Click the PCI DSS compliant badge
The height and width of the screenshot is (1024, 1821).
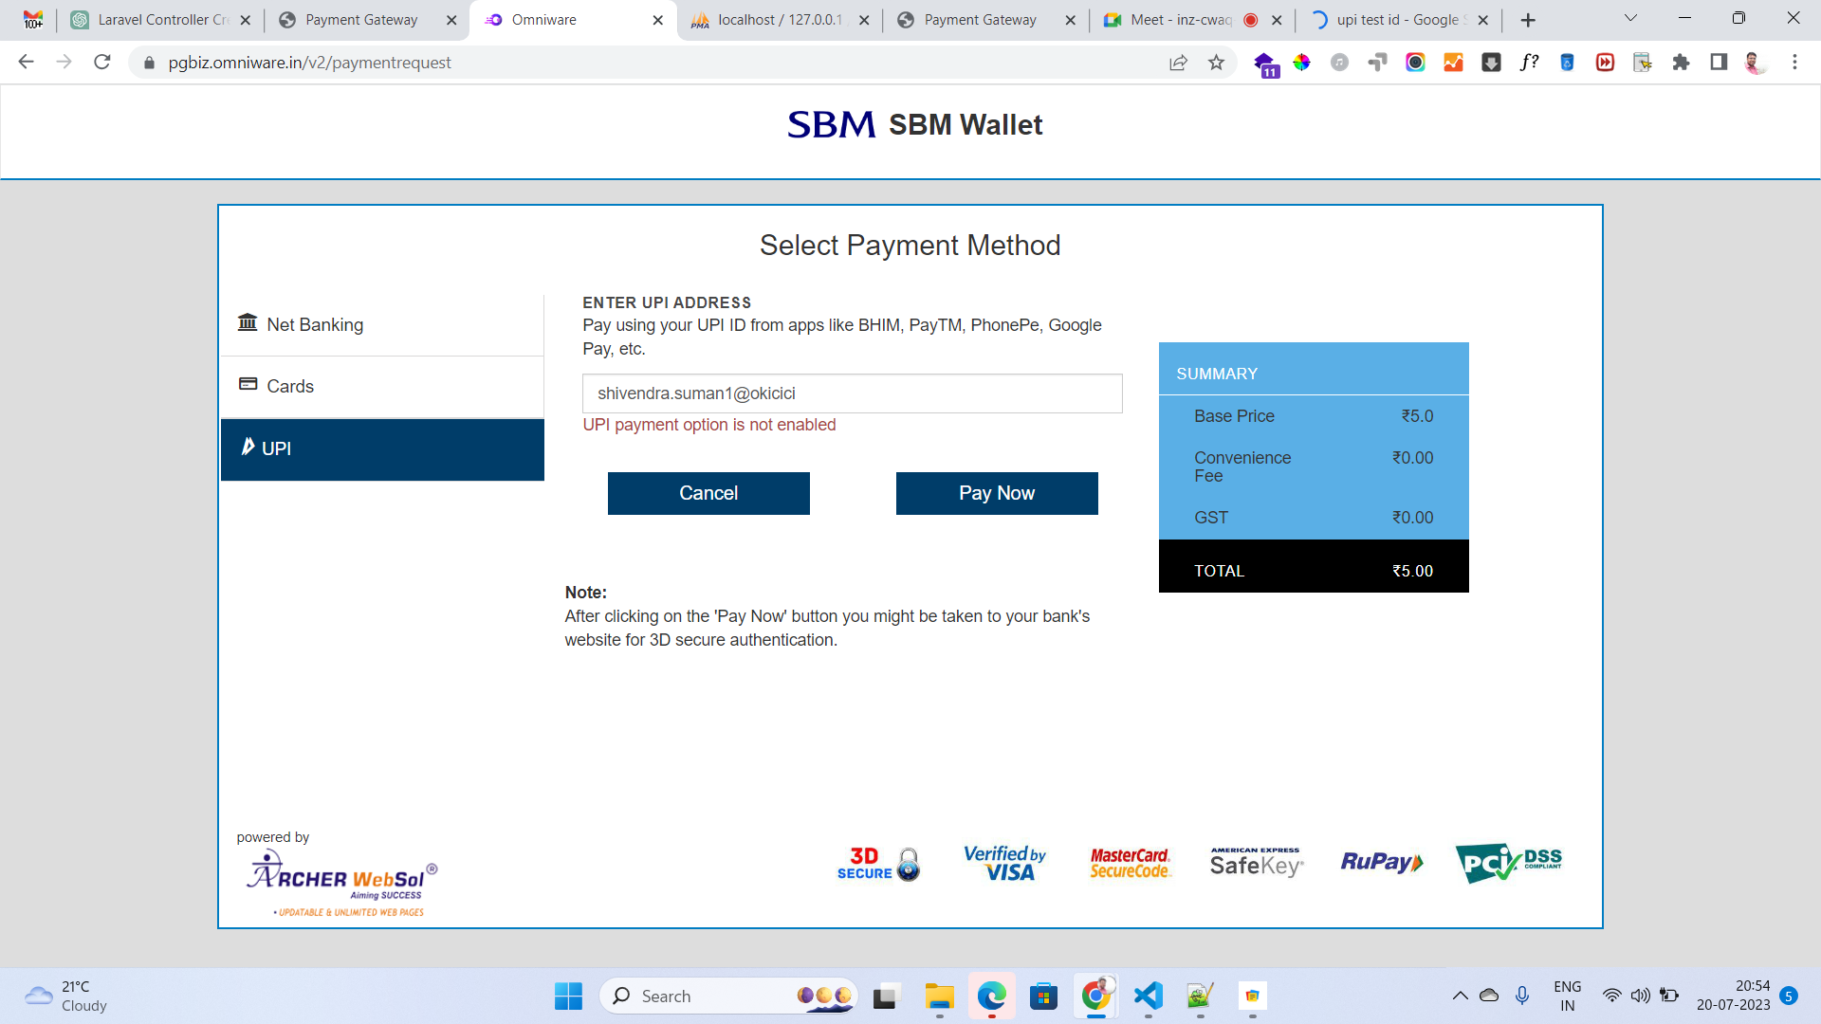pos(1508,863)
